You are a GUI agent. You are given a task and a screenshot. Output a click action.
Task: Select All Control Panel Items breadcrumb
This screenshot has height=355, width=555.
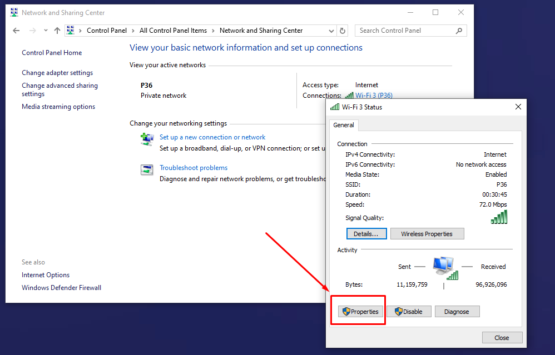(173, 31)
